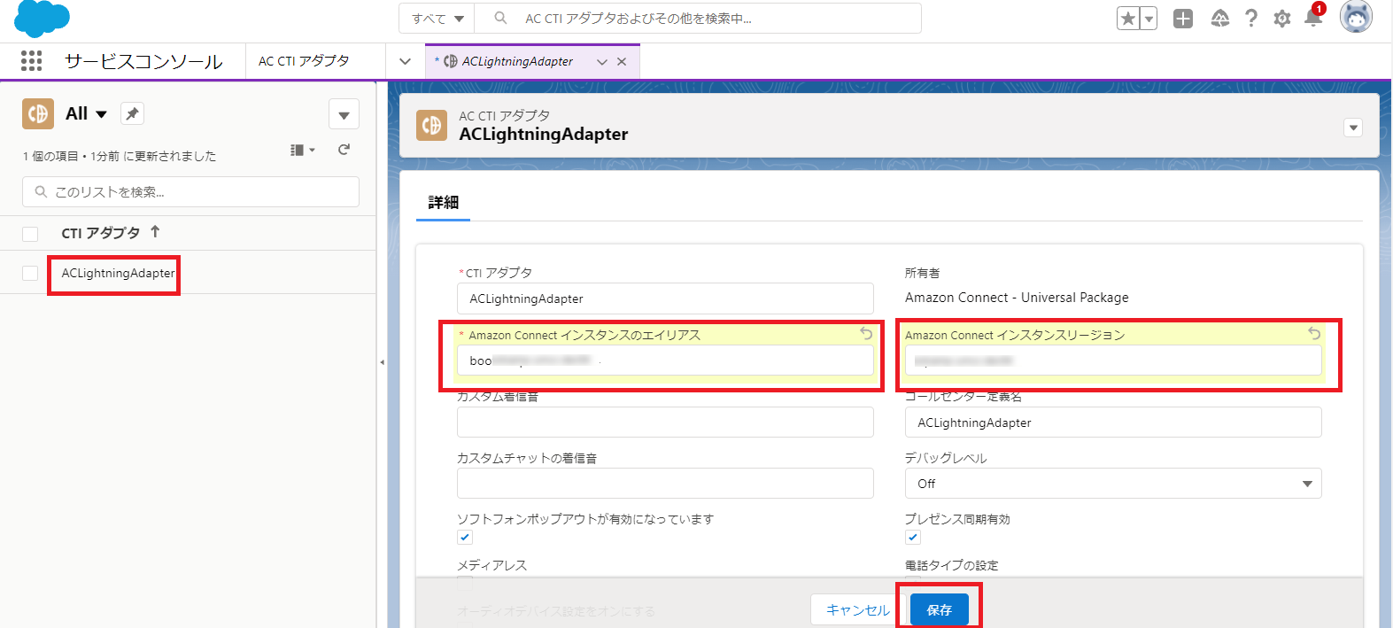
Task: Open the App Launcher dots grid
Action: coord(32,60)
